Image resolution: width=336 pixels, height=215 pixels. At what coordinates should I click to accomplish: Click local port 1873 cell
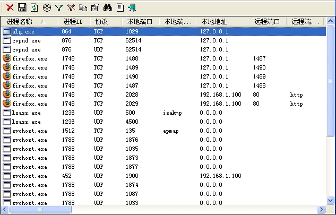coord(132,158)
